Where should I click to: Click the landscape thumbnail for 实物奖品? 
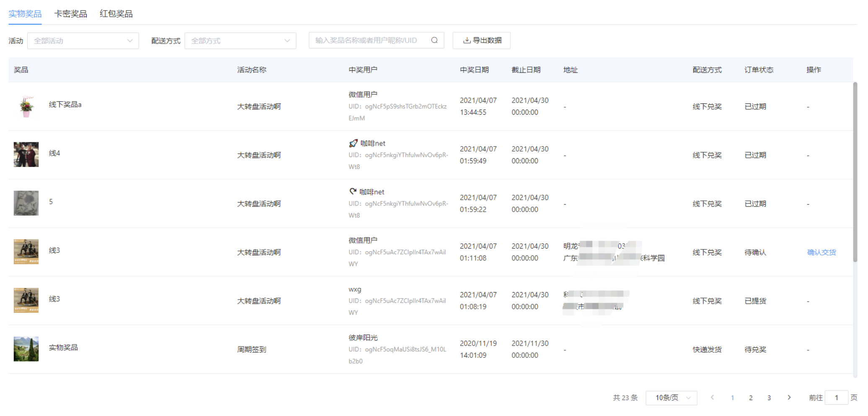point(26,349)
